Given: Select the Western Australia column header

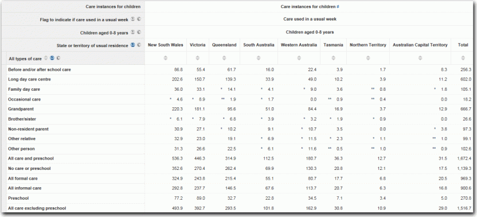Looking at the screenshot, I should 299,45.
